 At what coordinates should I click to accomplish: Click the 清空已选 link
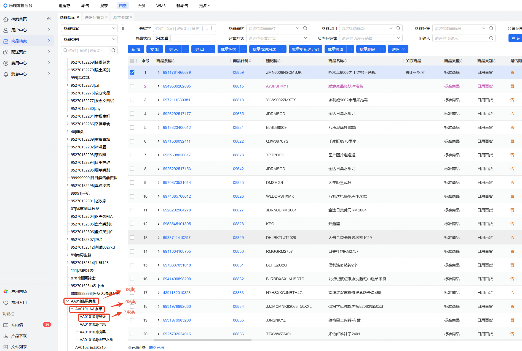point(156,348)
